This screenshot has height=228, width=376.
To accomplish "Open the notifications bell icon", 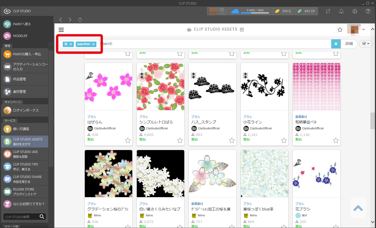I will (341, 11).
